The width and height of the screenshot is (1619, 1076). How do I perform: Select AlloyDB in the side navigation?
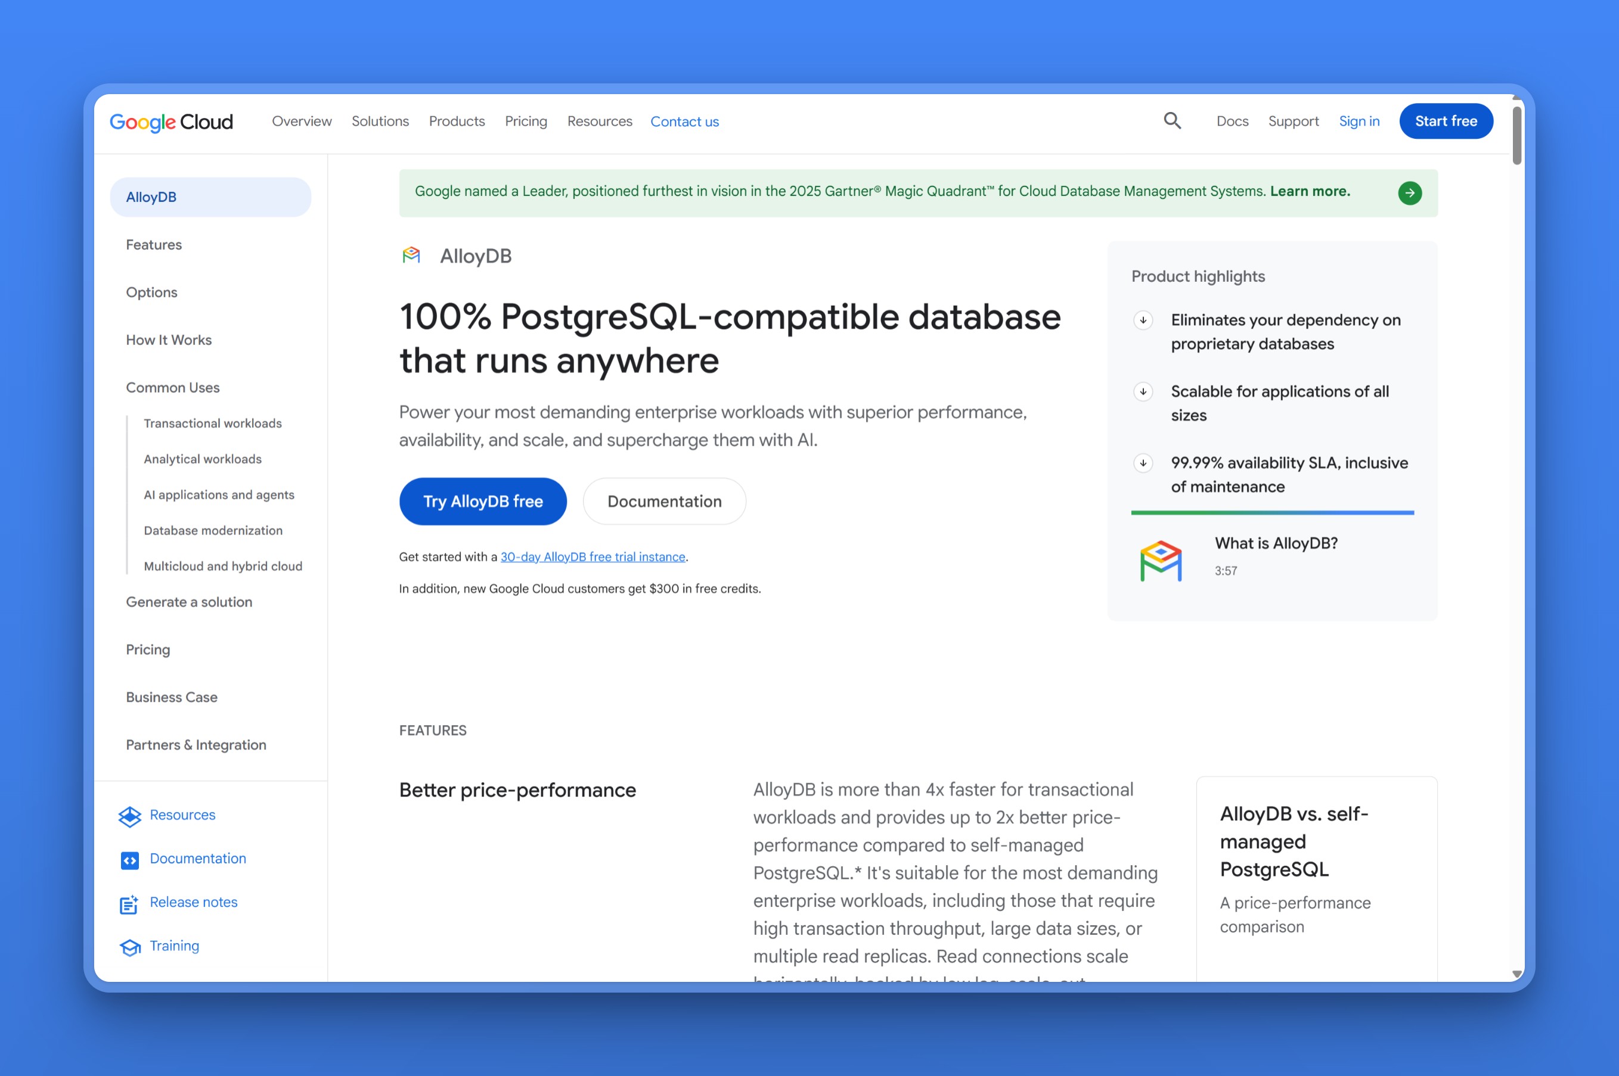coord(210,197)
